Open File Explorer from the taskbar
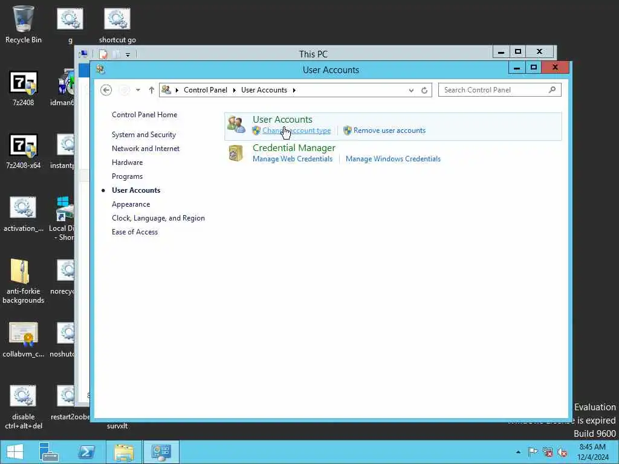This screenshot has height=464, width=619. pos(124,452)
